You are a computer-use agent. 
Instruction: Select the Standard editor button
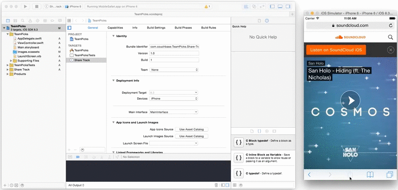pos(246,7)
